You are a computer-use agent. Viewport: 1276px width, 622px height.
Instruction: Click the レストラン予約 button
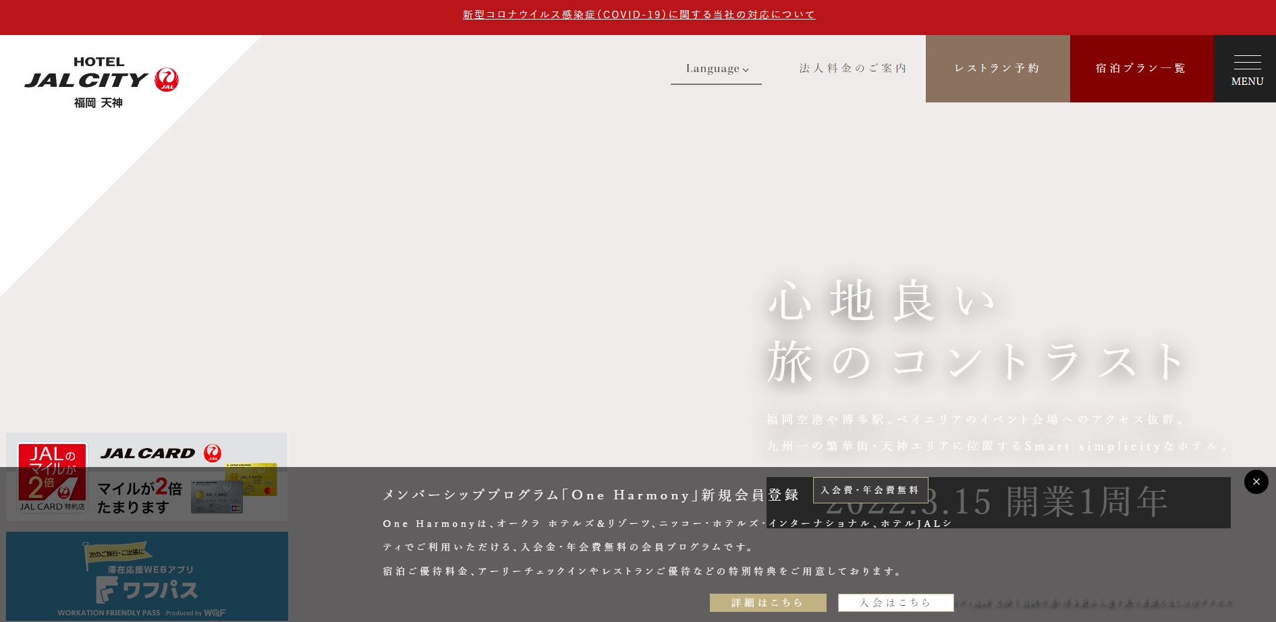click(x=997, y=69)
